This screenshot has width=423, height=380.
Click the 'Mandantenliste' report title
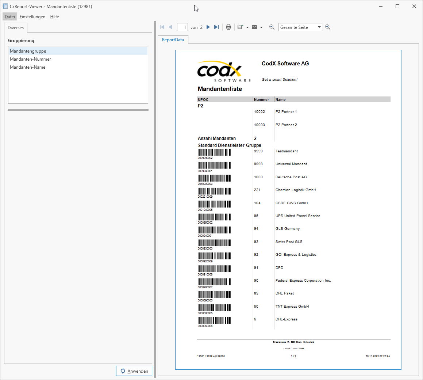point(220,89)
